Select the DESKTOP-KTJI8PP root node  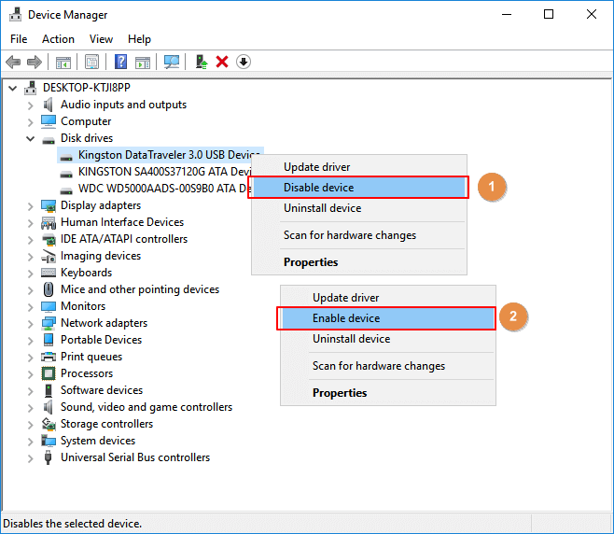pos(87,88)
